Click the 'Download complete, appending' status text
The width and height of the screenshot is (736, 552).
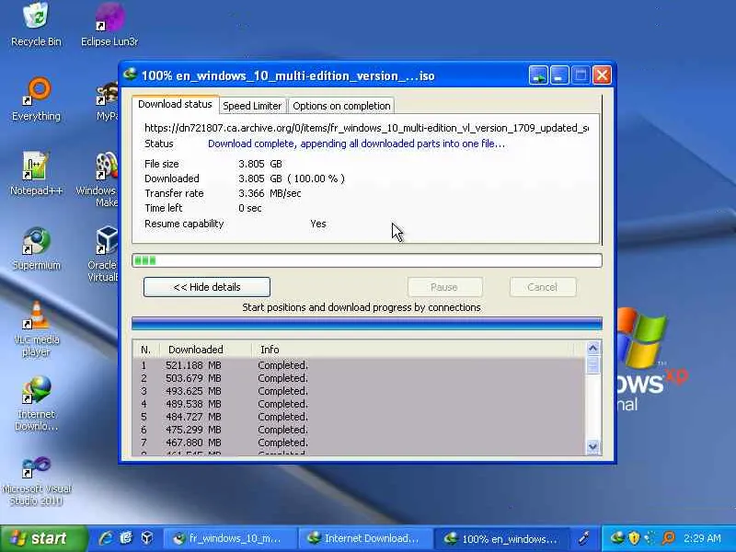click(x=356, y=144)
